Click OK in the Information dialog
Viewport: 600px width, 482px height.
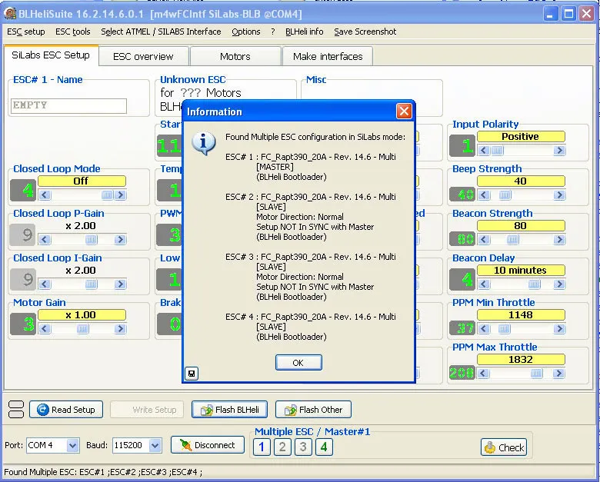[298, 363]
